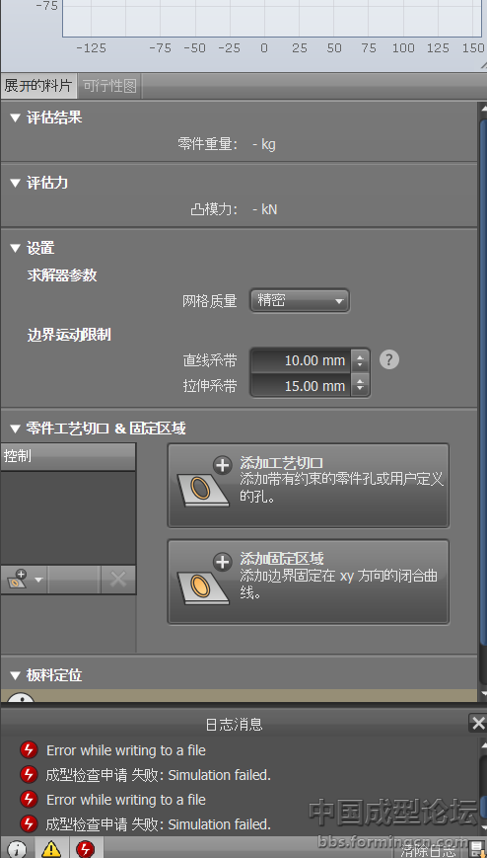Switch to the 可行性图 tab
Viewport: 487px width, 858px height.
pos(109,86)
